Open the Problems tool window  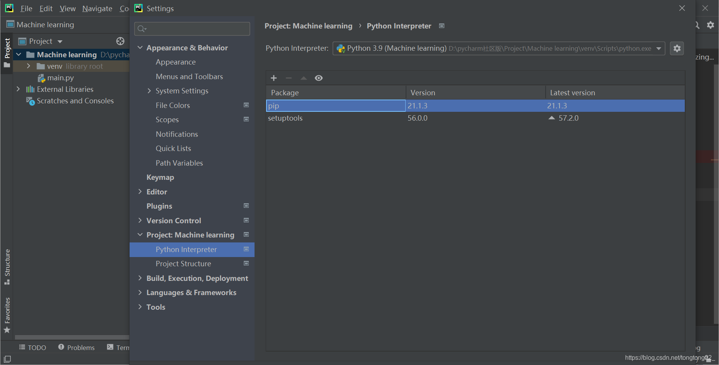pyautogui.click(x=76, y=347)
